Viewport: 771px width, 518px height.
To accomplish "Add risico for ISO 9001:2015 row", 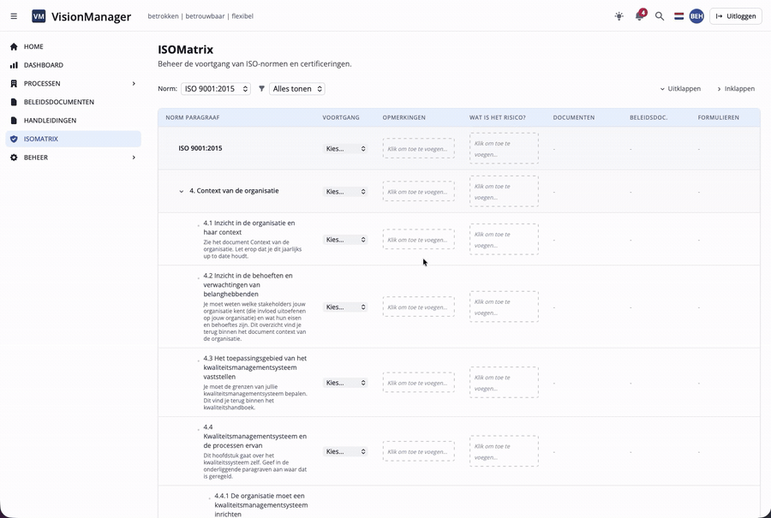I will 504,148.
